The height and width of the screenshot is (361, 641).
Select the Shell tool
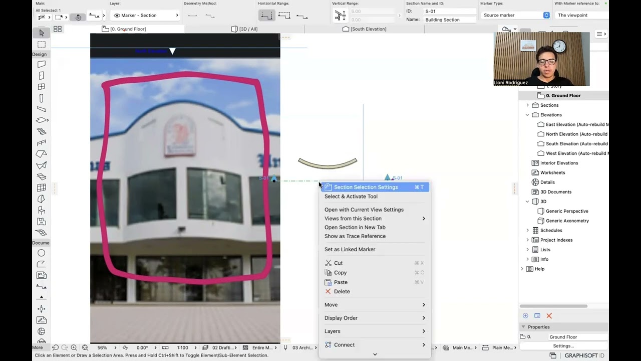(42, 165)
